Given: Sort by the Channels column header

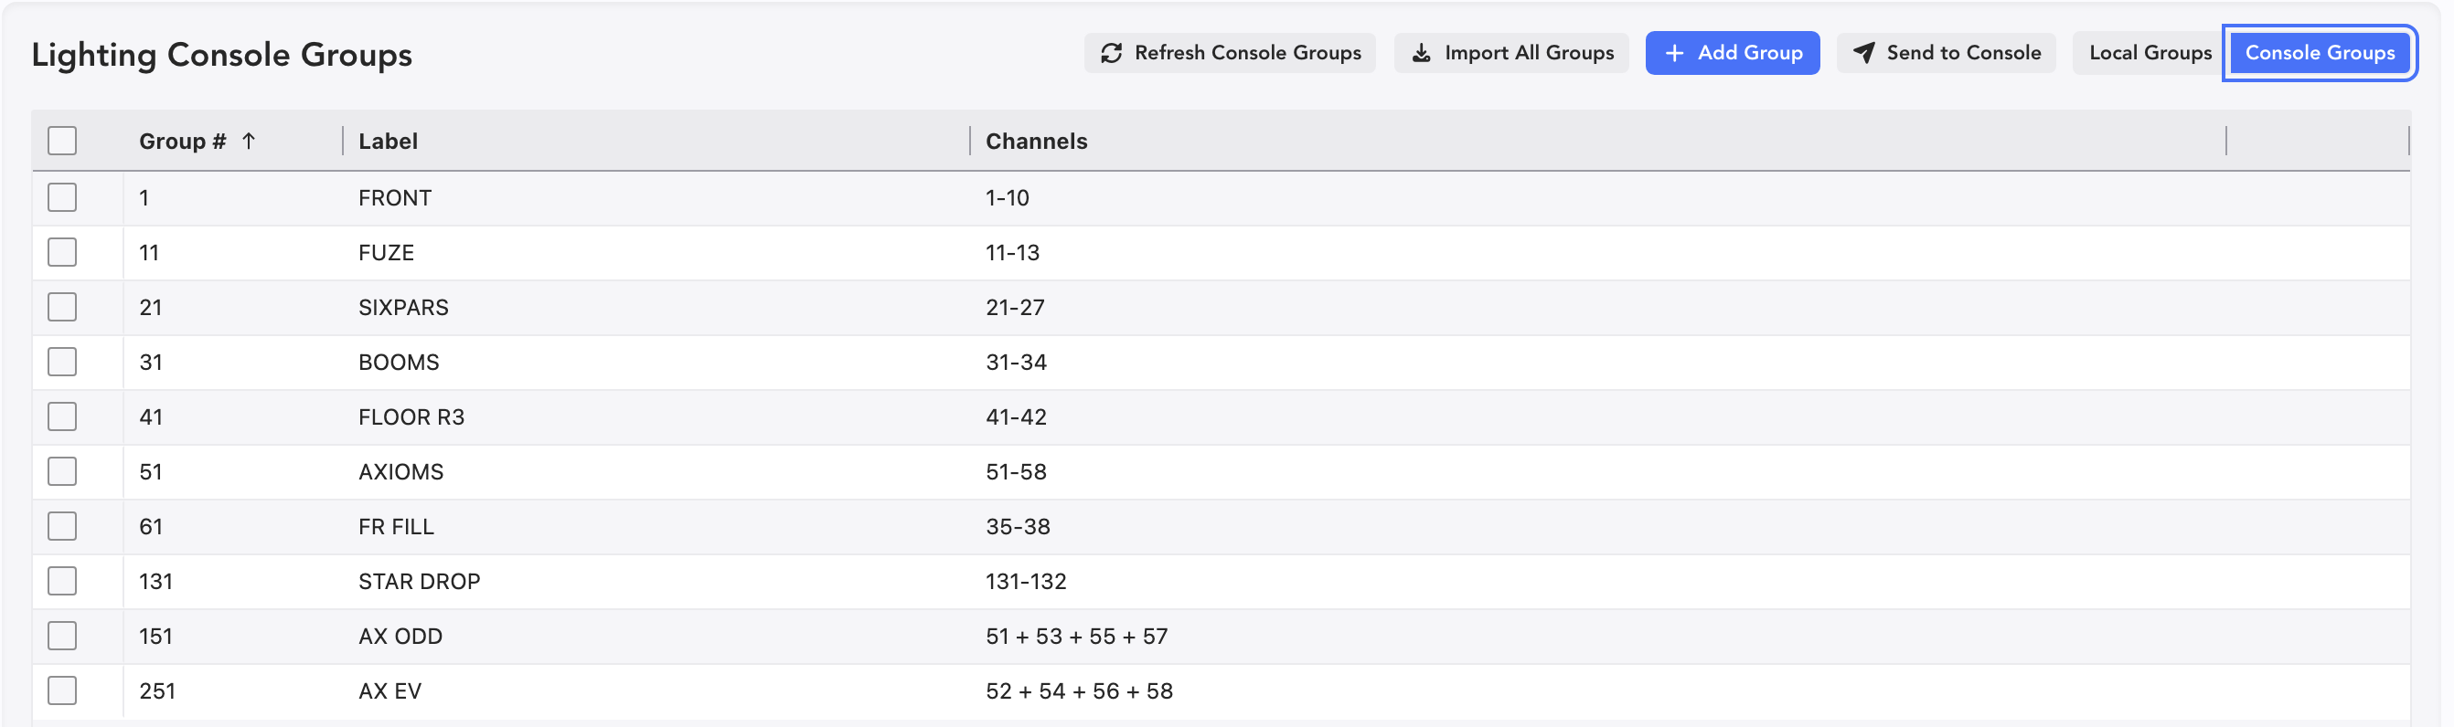Looking at the screenshot, I should [1036, 141].
